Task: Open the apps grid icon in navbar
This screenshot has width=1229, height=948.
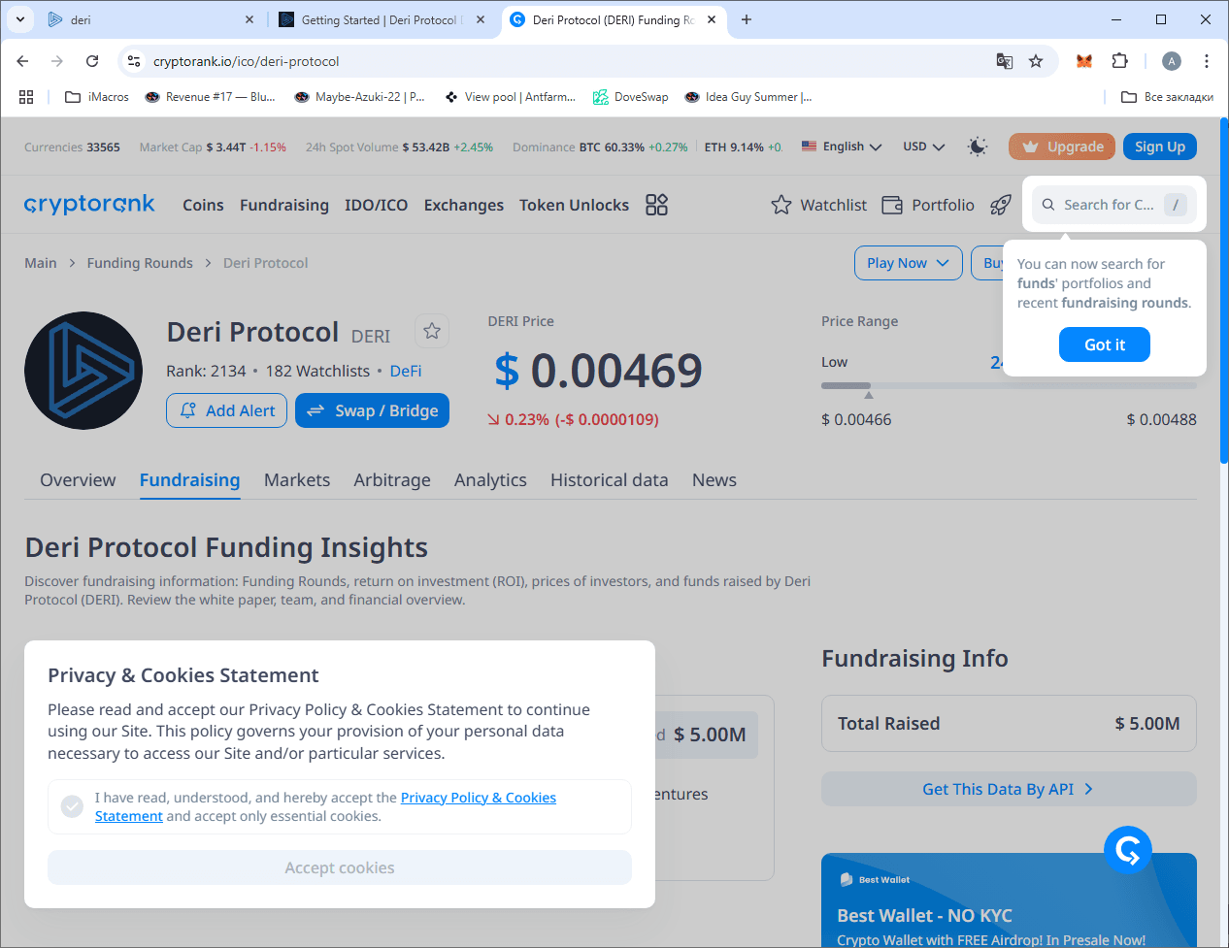Action: [657, 205]
